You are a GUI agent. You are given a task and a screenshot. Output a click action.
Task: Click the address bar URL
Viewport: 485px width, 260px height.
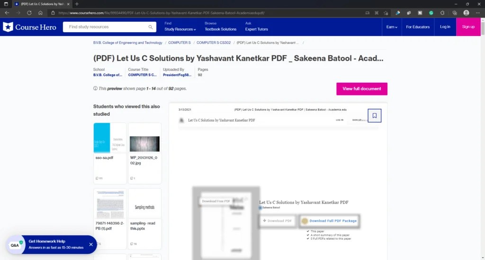(x=161, y=13)
